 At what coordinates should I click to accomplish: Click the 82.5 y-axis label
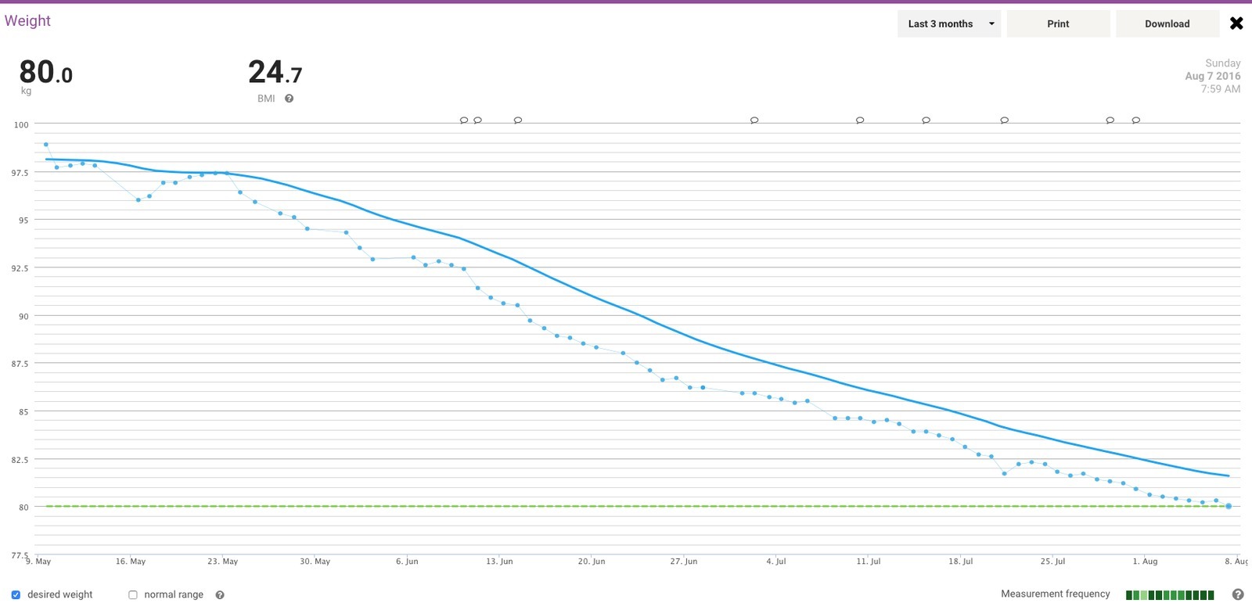click(20, 461)
